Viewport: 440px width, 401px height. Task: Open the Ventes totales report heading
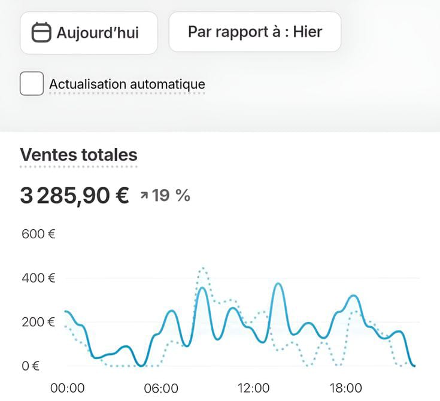[78, 155]
